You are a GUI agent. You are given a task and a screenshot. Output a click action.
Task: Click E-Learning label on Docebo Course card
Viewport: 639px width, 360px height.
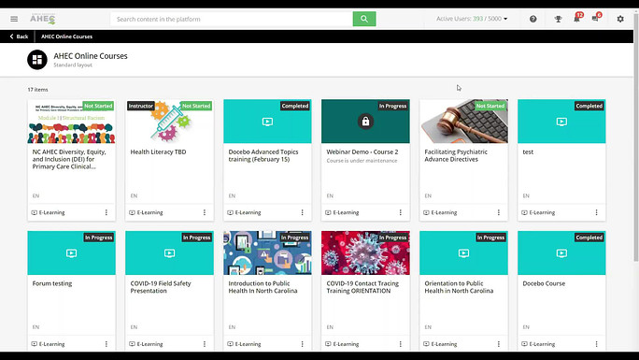coord(542,344)
